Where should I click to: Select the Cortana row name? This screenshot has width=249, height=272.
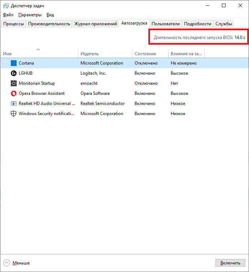click(26, 63)
